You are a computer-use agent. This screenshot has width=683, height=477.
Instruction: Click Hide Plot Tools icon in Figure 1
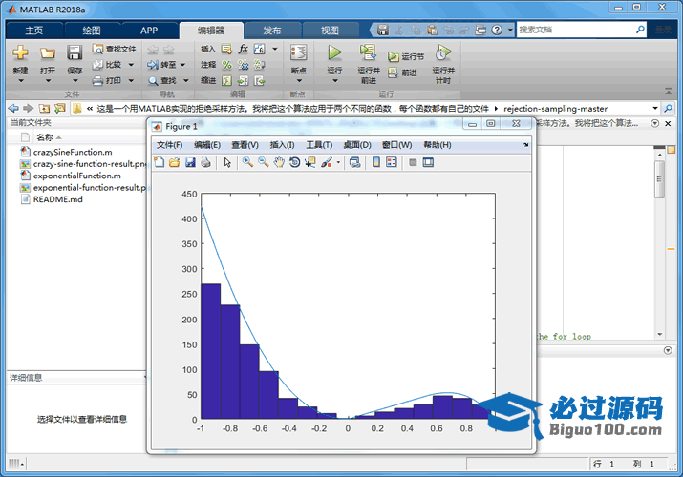pyautogui.click(x=413, y=162)
